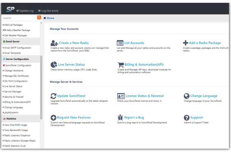This screenshot has height=152, width=231.
Task: Open the License Status & Renewal link
Action: 144,96
